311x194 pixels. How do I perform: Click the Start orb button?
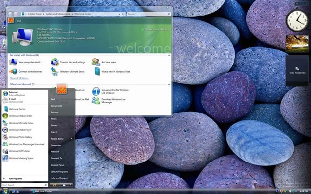point(5,191)
